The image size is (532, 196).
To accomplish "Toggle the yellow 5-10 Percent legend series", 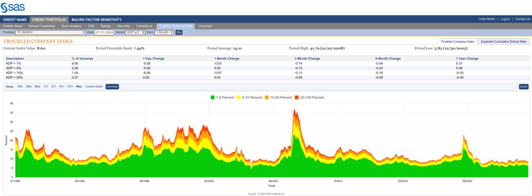I will click(x=250, y=98).
